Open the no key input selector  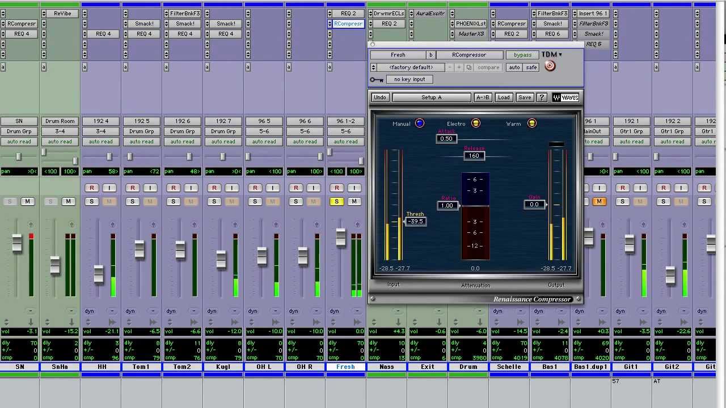(410, 79)
